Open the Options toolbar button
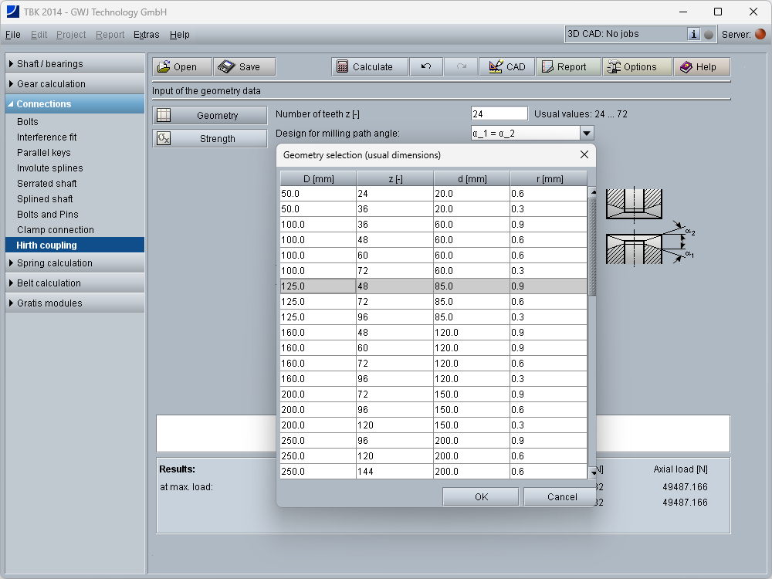The height and width of the screenshot is (579, 772). click(x=637, y=67)
